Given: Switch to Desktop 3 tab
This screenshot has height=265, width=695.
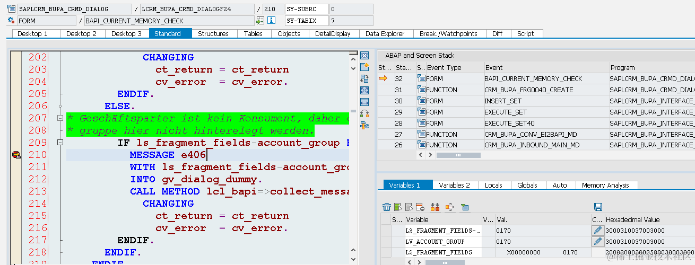Looking at the screenshot, I should pyautogui.click(x=126, y=33).
